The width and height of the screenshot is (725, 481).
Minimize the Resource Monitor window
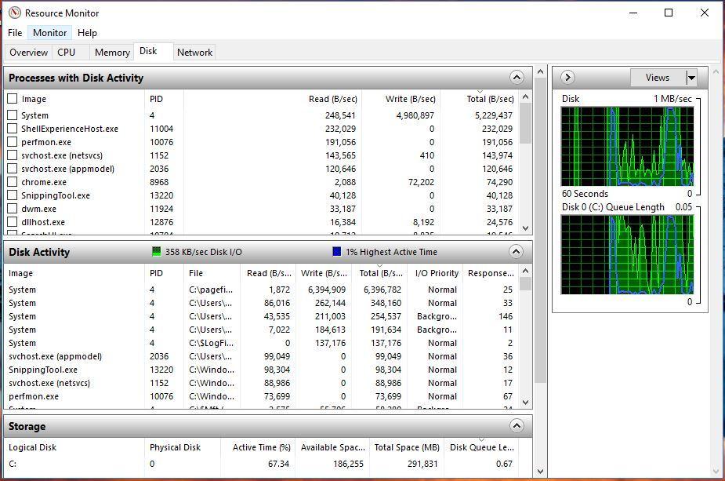(633, 13)
